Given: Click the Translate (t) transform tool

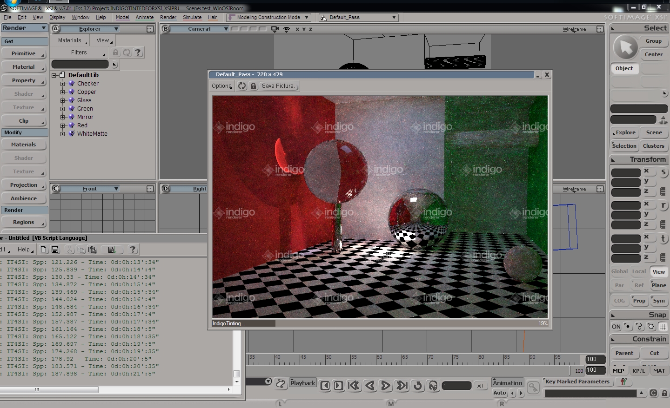Looking at the screenshot, I should pos(663,238).
